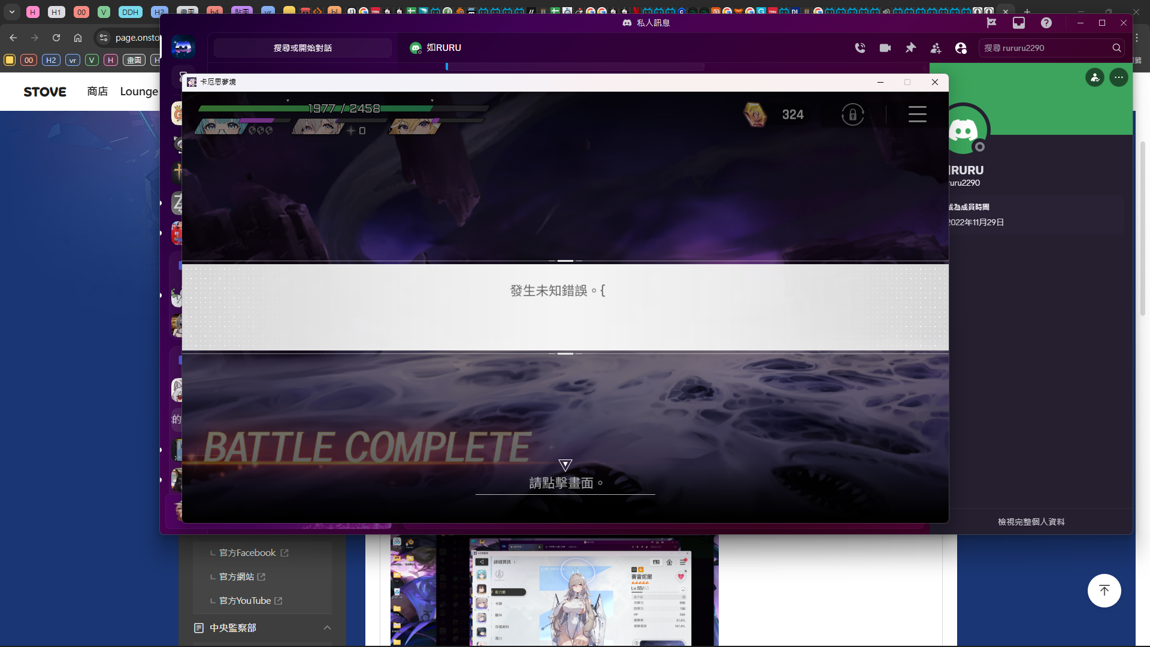Viewport: 1150px width, 647px height.
Task: Start a video call in Discord
Action: click(885, 48)
